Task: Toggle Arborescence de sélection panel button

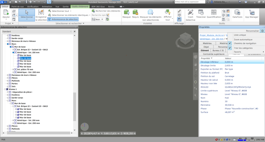Action: [x=63, y=19]
